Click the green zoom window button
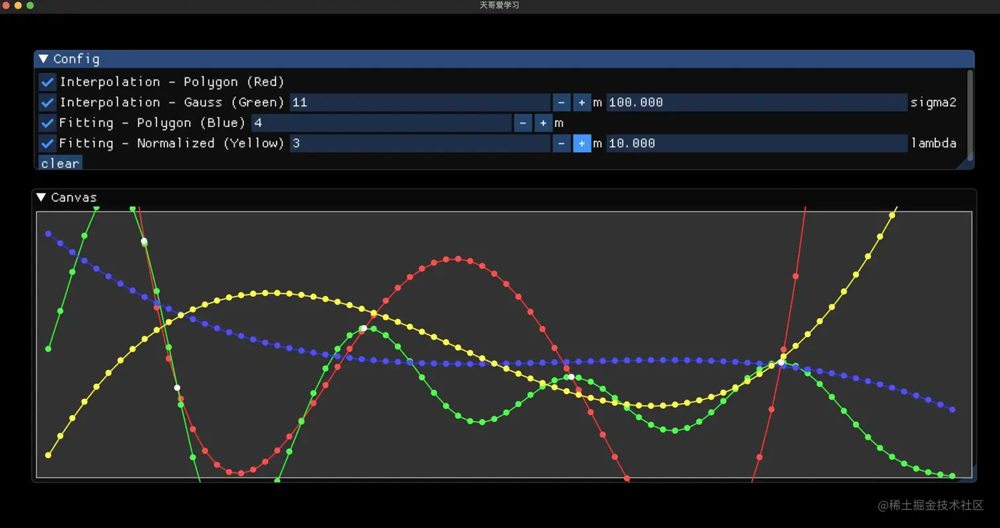The height and width of the screenshot is (528, 1000). click(x=30, y=5)
